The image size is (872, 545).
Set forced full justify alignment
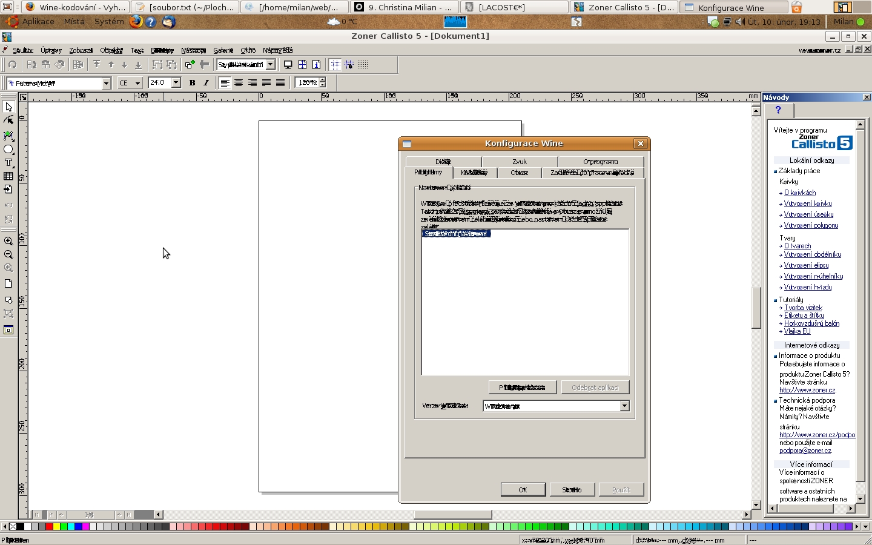280,82
